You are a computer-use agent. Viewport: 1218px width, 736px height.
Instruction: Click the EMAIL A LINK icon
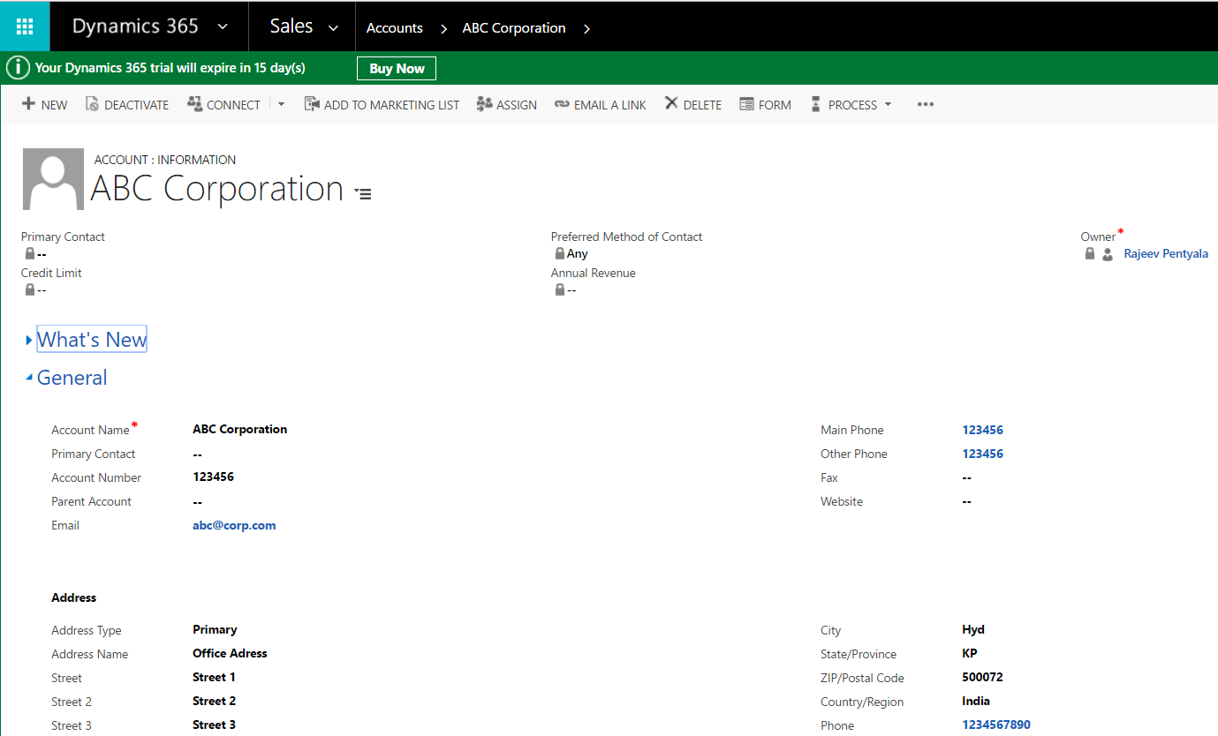tap(562, 104)
